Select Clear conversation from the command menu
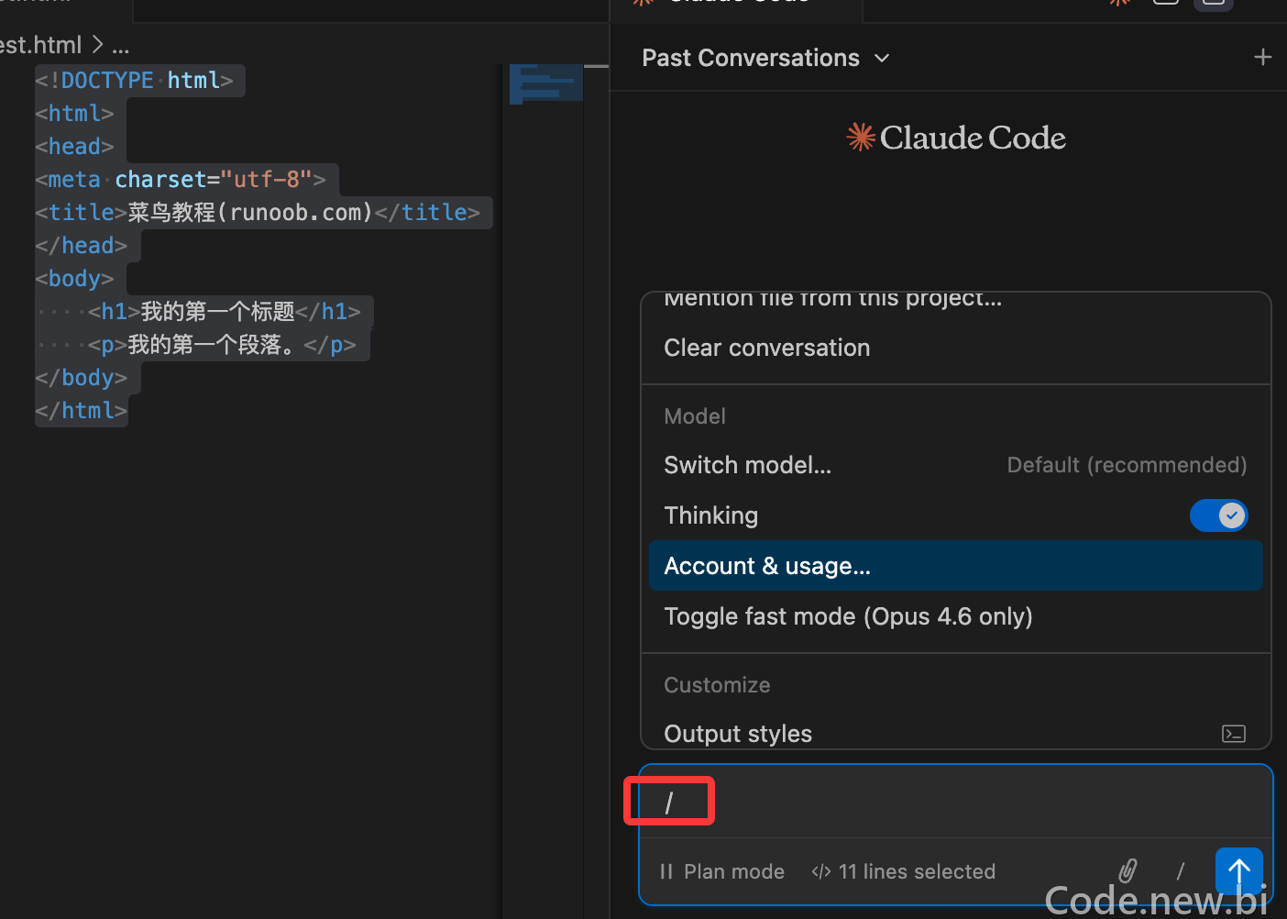This screenshot has height=919, width=1287. pyautogui.click(x=955, y=348)
